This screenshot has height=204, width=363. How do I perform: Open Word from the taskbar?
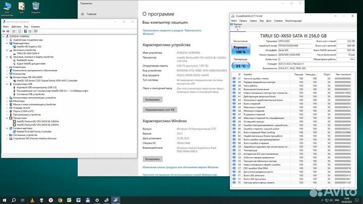79,200
